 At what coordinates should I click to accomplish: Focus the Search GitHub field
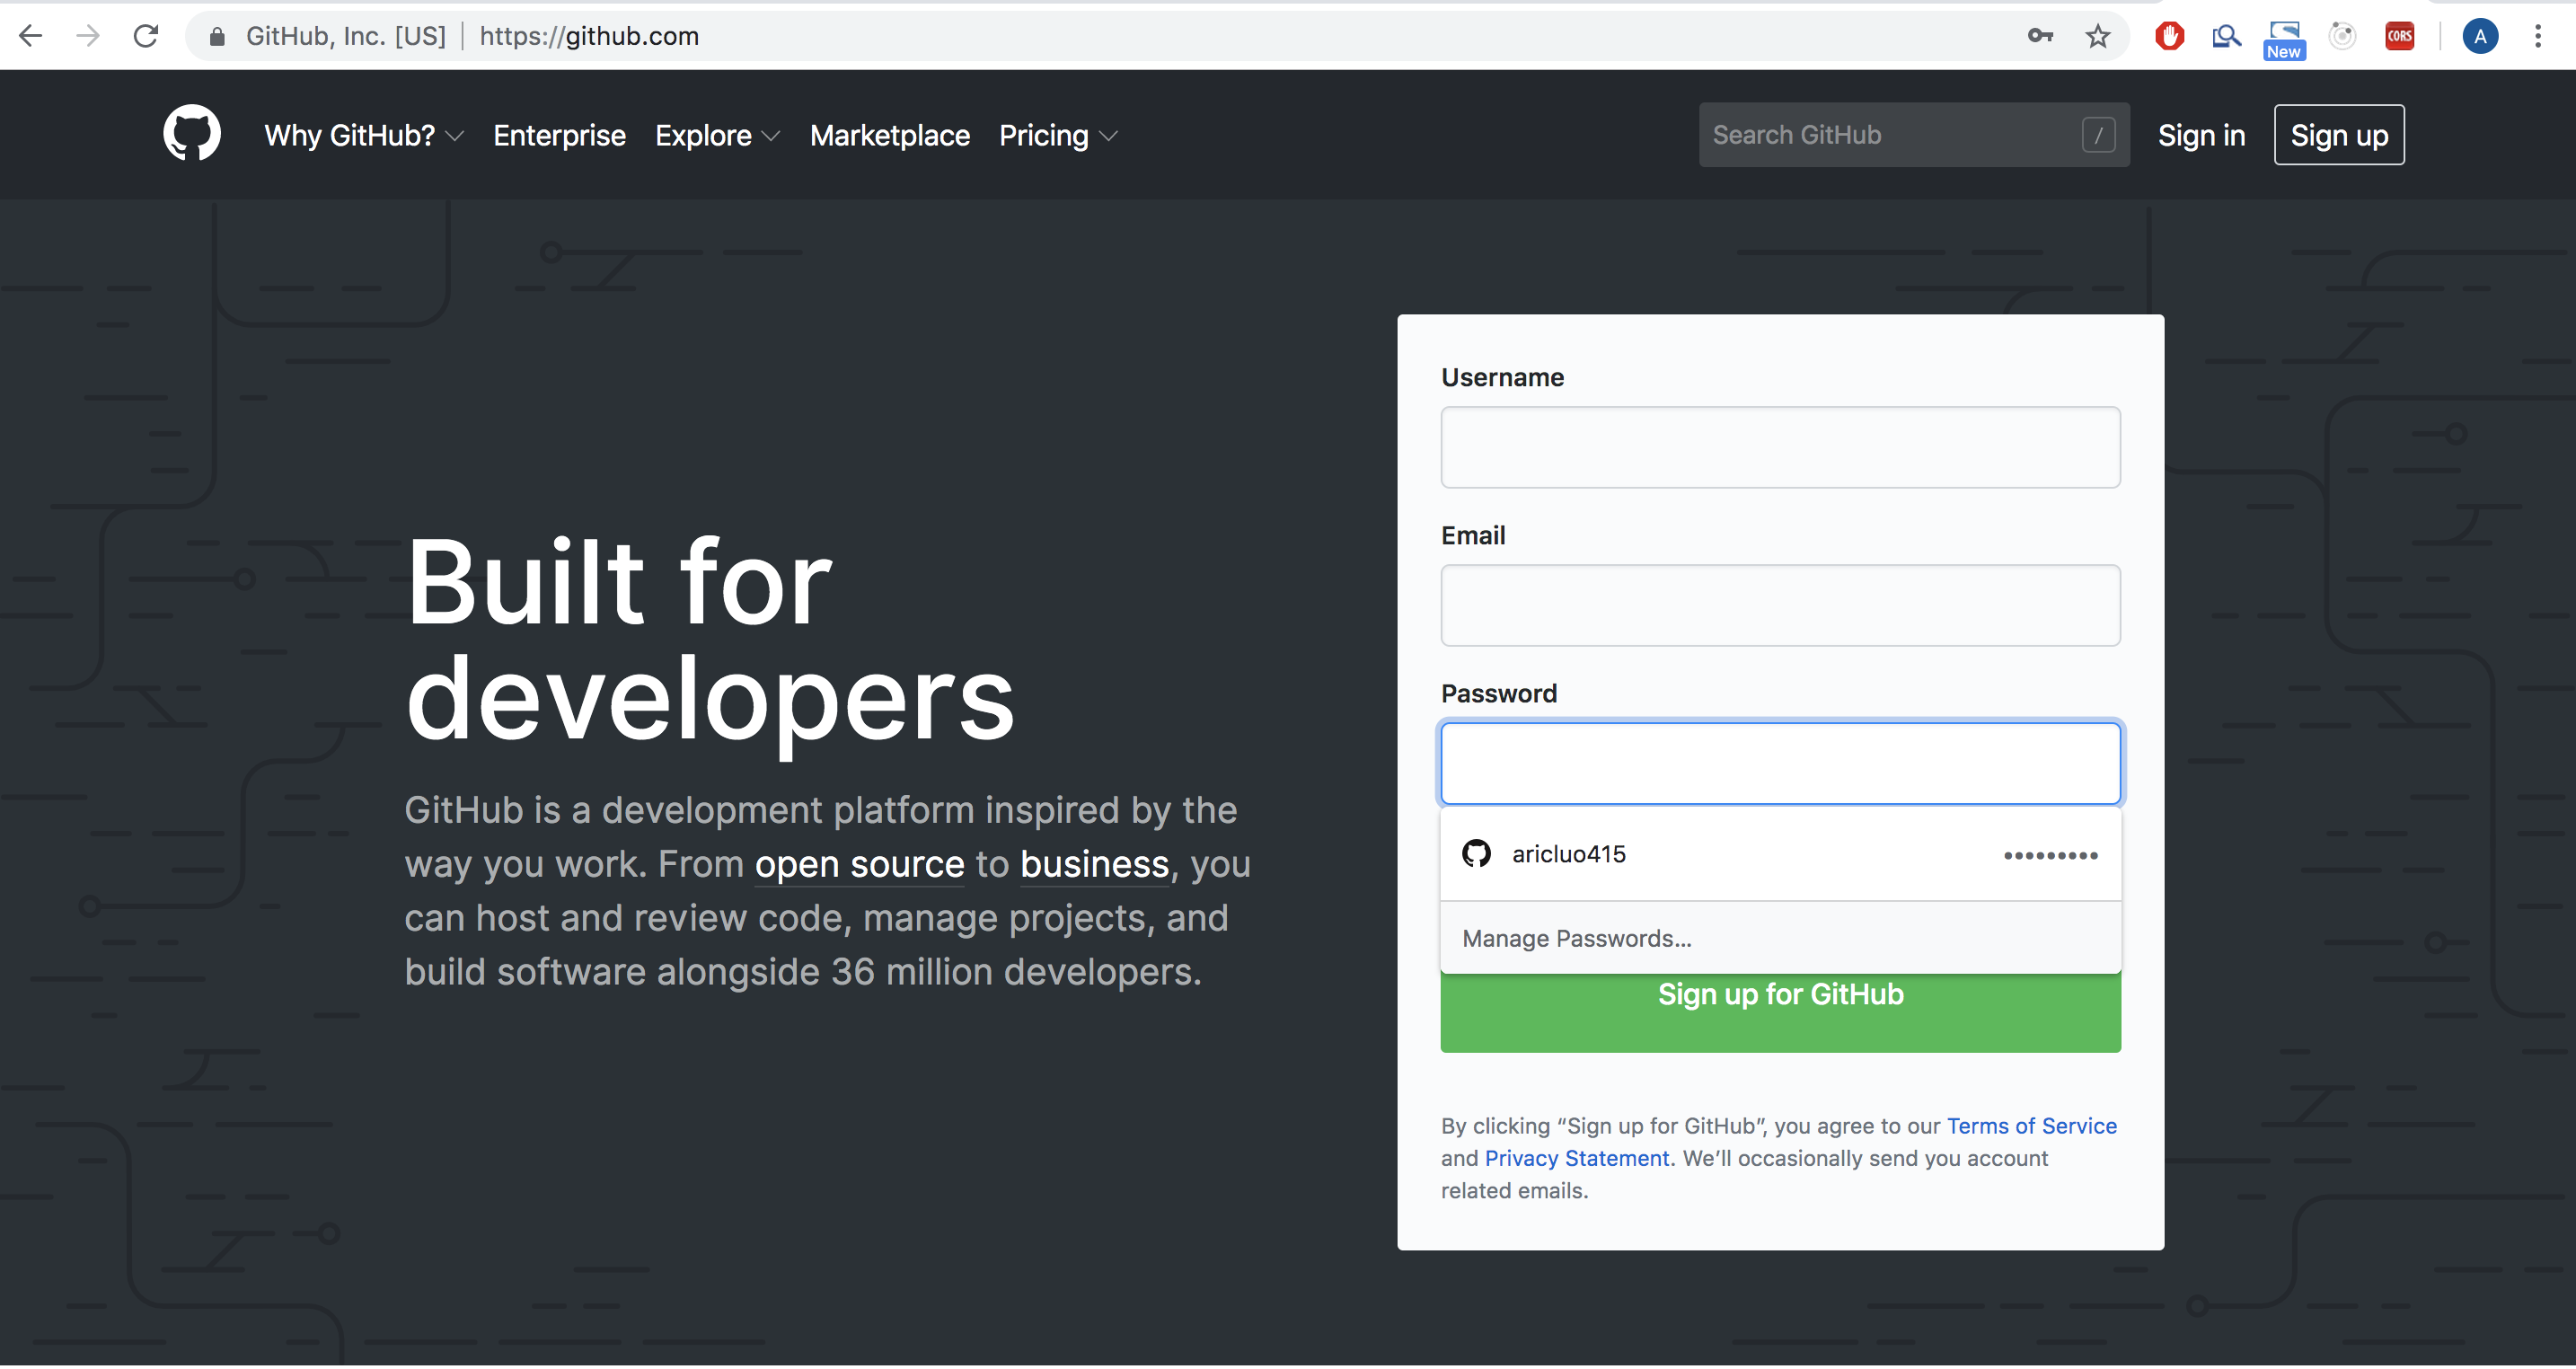point(1913,135)
